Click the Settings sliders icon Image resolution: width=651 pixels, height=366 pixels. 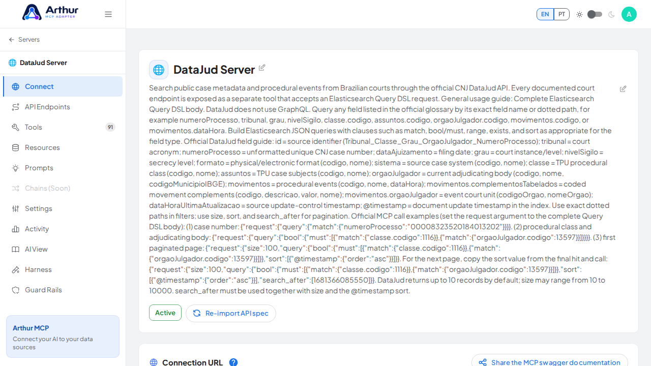pos(16,208)
